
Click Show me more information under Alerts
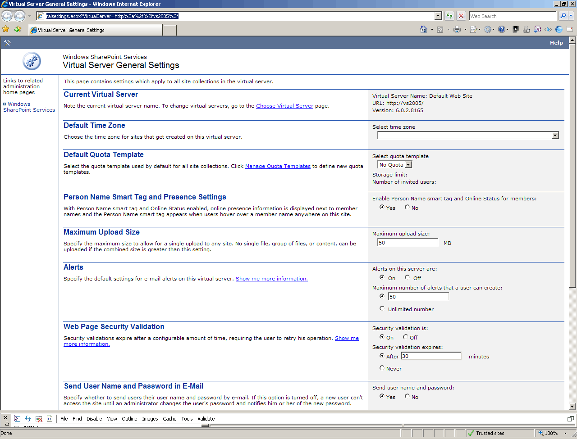pos(272,279)
